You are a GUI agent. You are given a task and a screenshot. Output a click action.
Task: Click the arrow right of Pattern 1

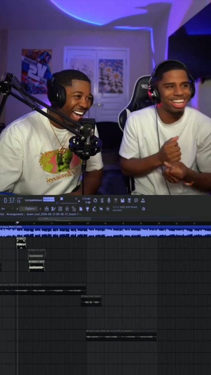click(x=40, y=209)
